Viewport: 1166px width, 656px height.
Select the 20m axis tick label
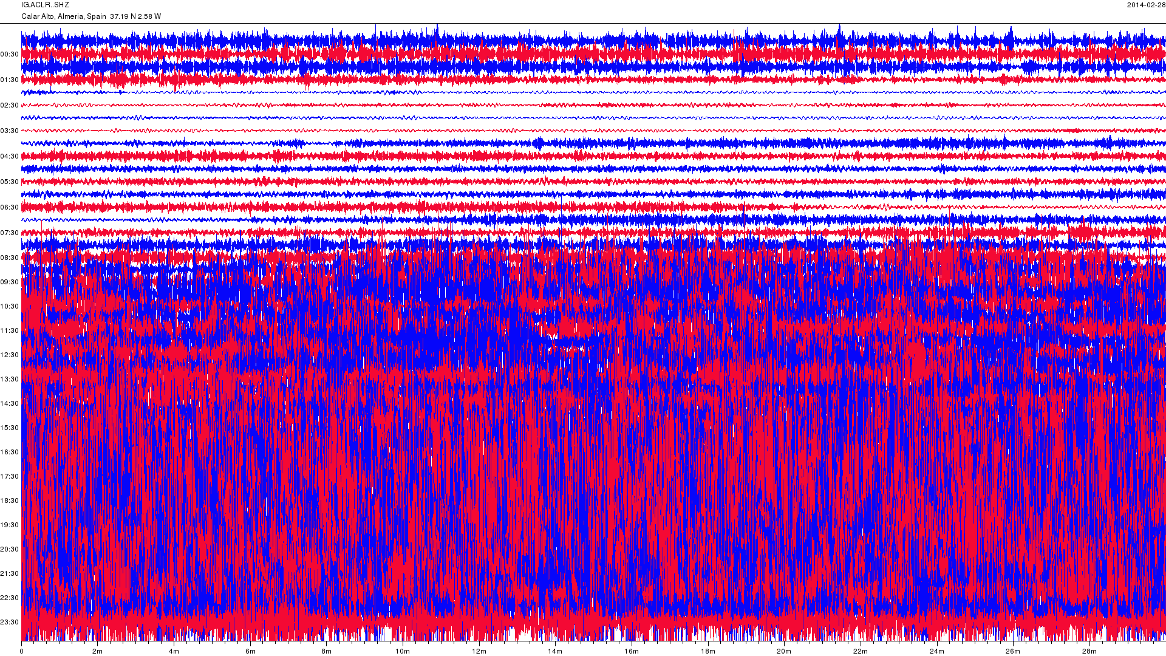pyautogui.click(x=784, y=652)
